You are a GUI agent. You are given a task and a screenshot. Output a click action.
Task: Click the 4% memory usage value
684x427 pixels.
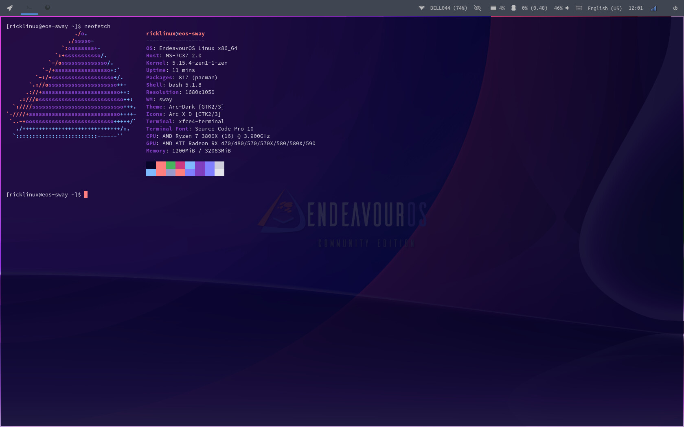click(x=502, y=8)
